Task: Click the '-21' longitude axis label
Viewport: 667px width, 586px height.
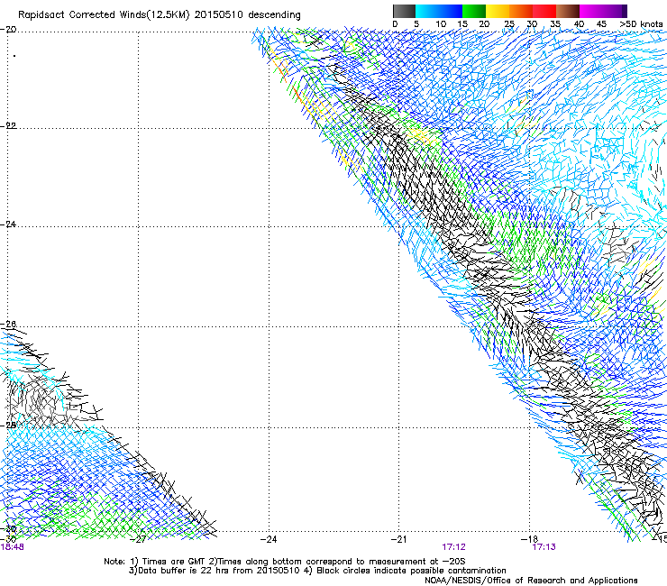Action: point(399,539)
